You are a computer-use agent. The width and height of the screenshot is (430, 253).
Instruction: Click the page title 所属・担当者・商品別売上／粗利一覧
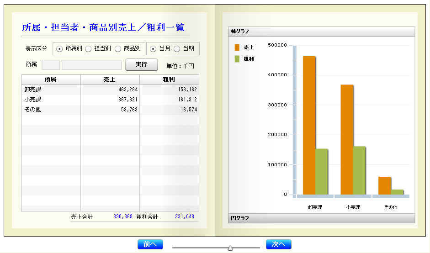[x=103, y=27]
